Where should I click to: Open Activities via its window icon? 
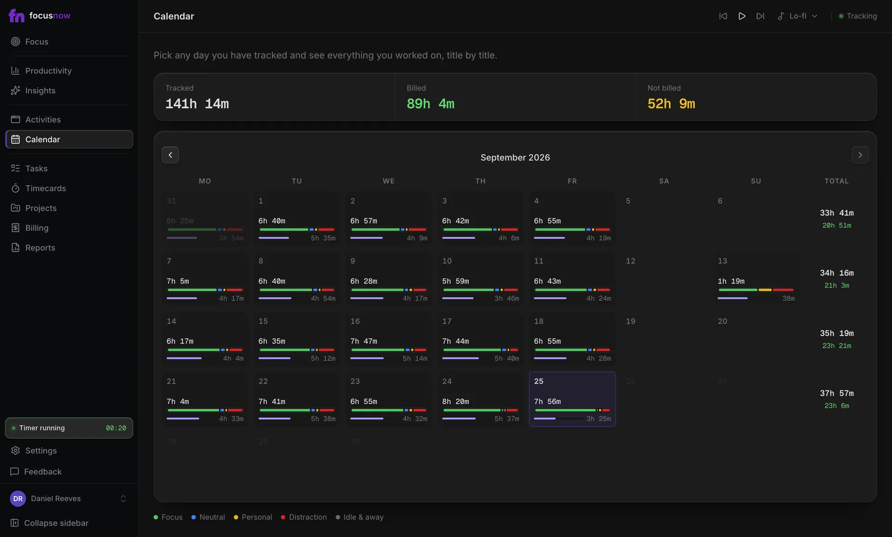tap(15, 119)
